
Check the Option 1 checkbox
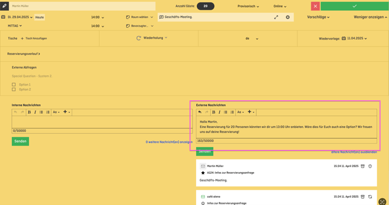tap(14, 84)
